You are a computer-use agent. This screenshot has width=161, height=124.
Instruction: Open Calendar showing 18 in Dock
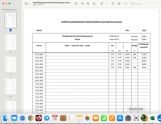pyautogui.click(x=55, y=118)
